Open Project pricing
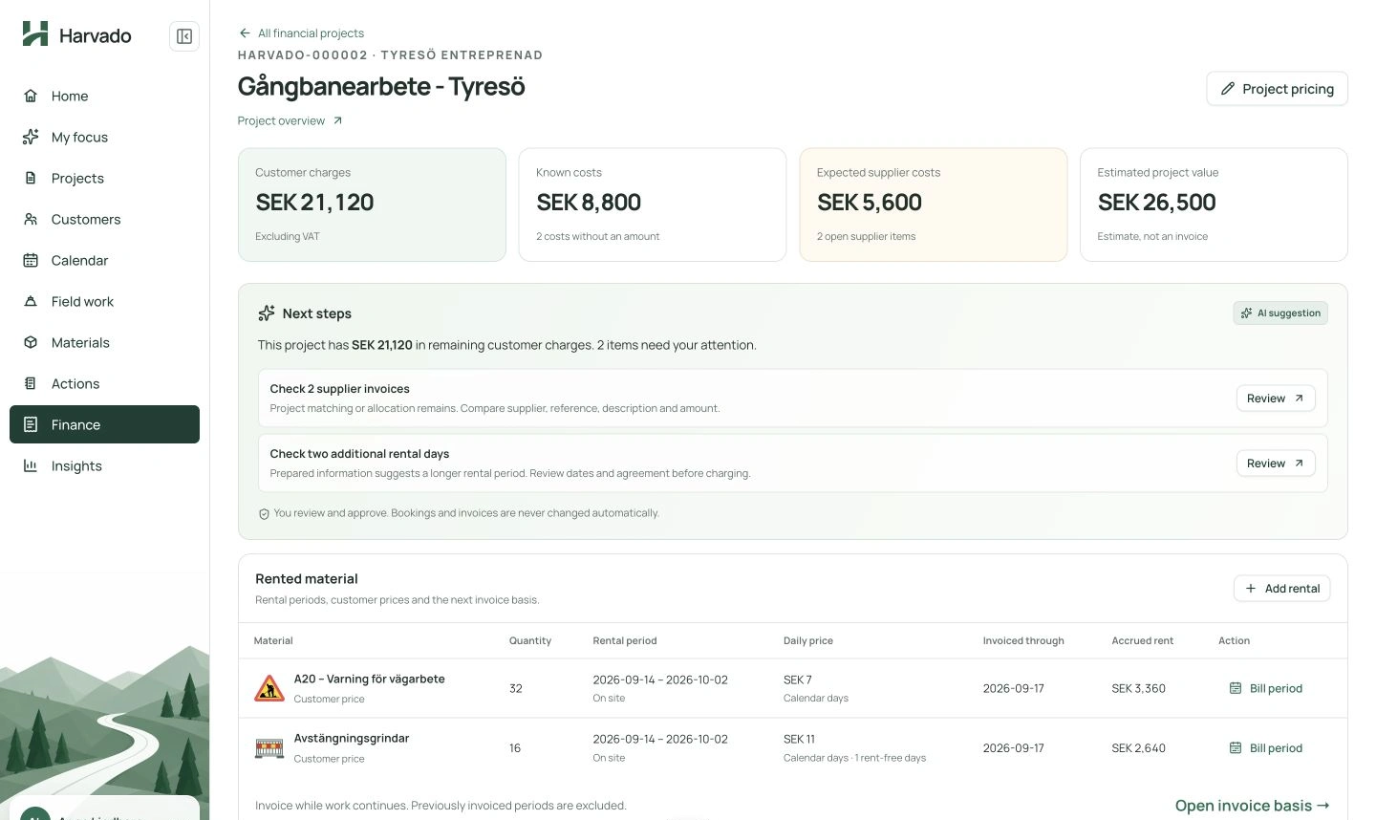Viewport: 1376px width, 820px height. click(x=1277, y=89)
